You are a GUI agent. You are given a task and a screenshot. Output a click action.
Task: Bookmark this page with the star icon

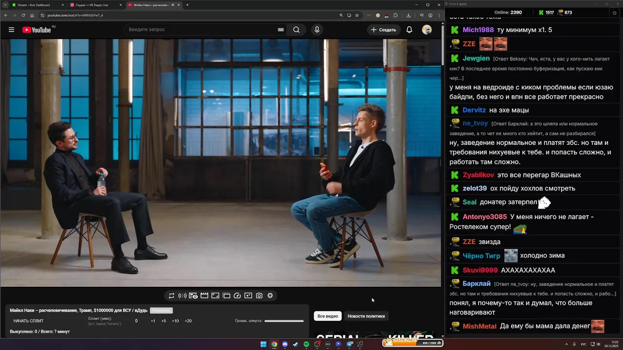[357, 15]
